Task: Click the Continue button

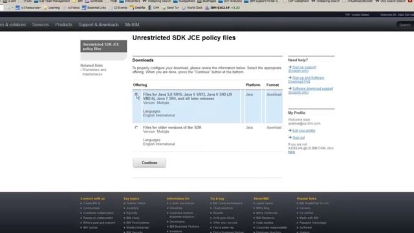Action: (x=149, y=162)
